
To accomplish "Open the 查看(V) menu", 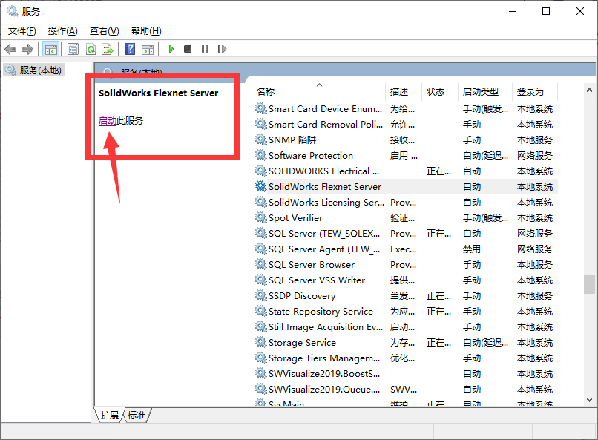I will [104, 31].
